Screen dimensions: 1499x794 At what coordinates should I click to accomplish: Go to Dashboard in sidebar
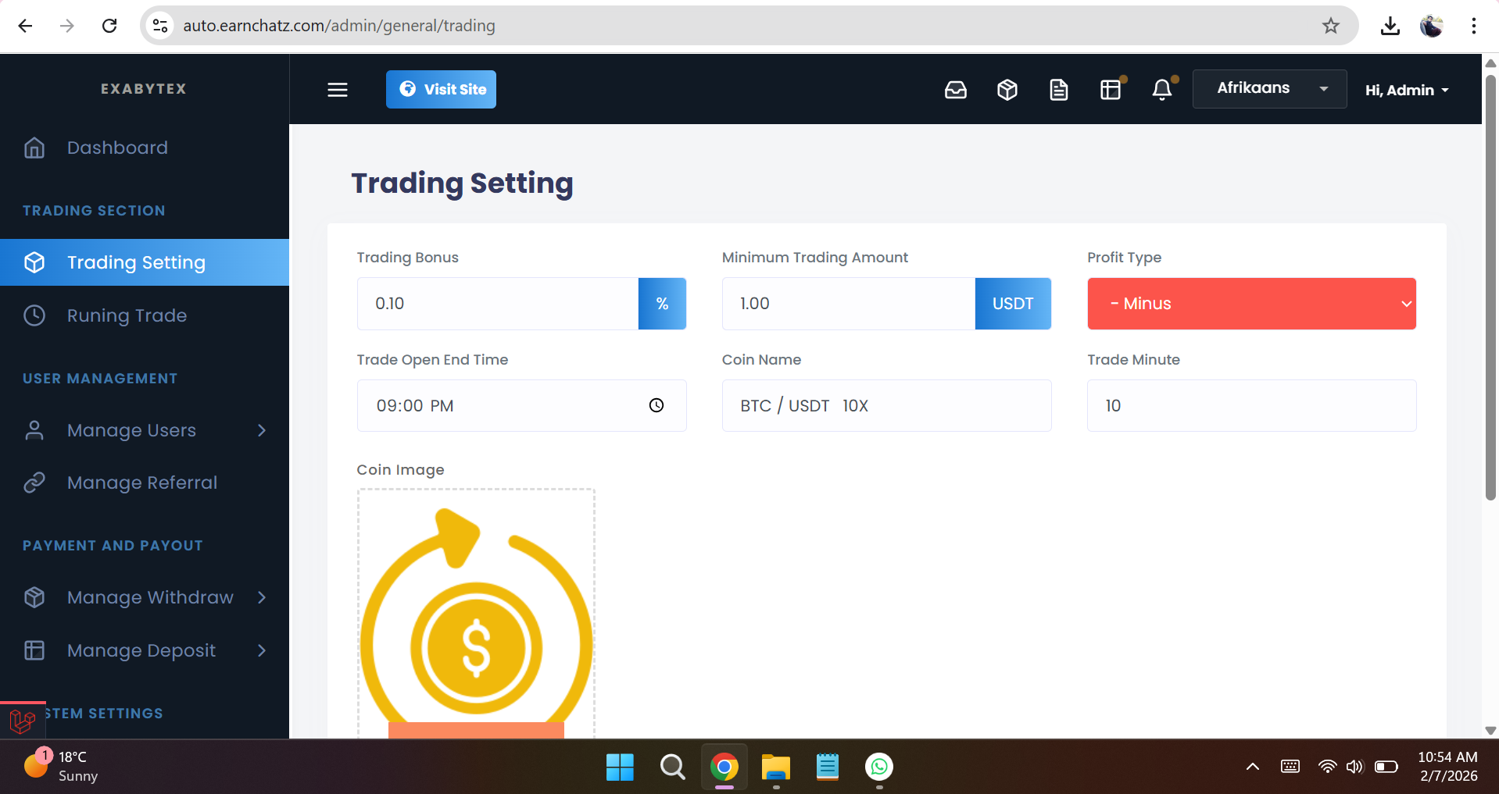point(117,148)
